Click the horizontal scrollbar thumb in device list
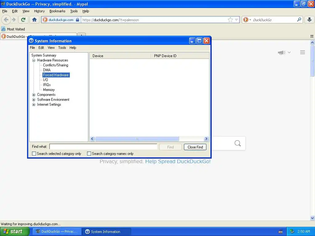This screenshot has height=236, width=315. (137, 139)
